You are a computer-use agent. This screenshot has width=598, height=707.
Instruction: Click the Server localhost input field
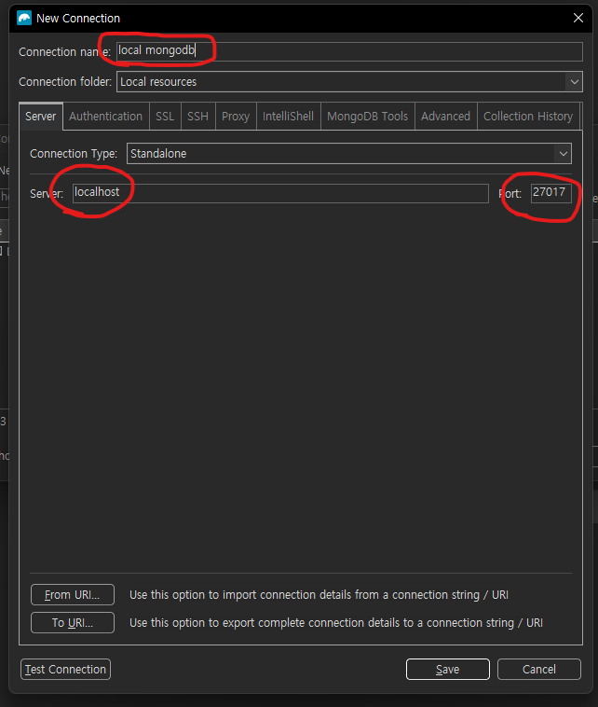click(280, 193)
